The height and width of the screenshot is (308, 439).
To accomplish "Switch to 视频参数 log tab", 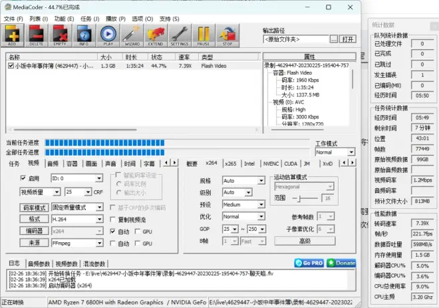I will tap(67, 263).
